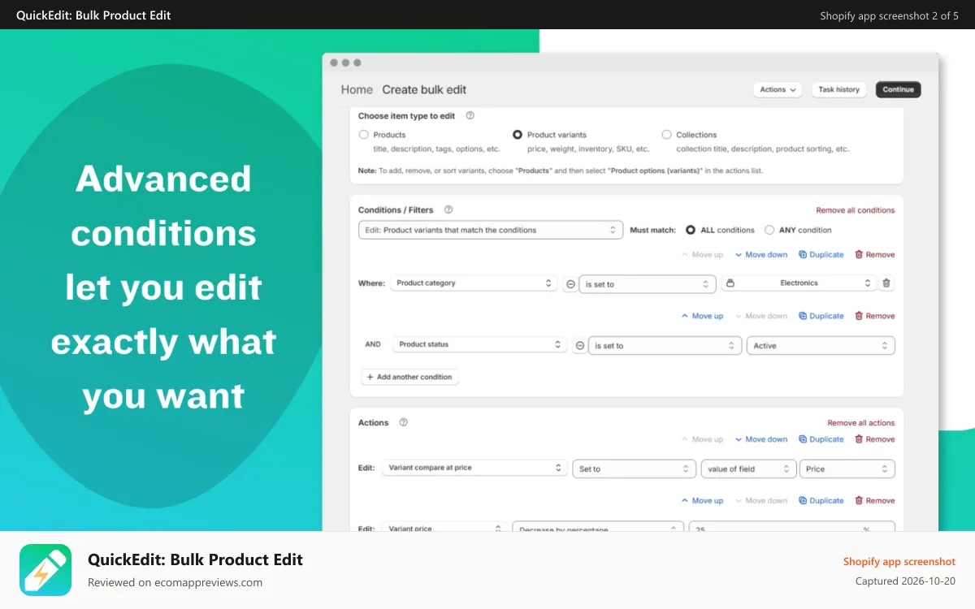Open the Price field dropdown
This screenshot has width=975, height=609.
point(847,469)
